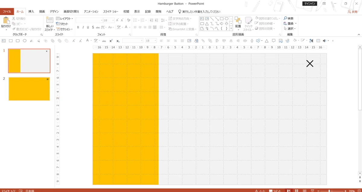Select the oval shape in quick access toolbar
Image resolution: width=362 pixels, height=192 pixels.
tap(25, 41)
